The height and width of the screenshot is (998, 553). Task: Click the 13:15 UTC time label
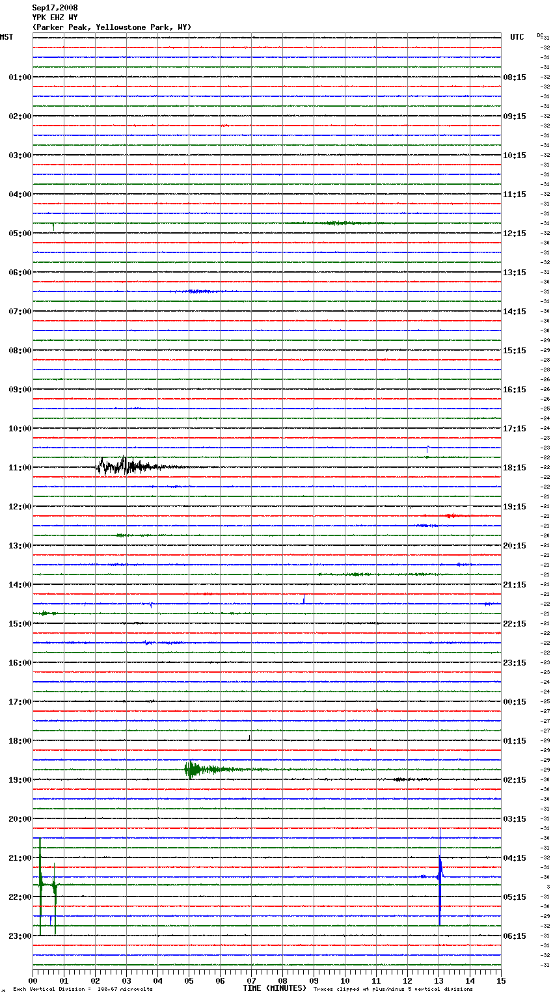pyautogui.click(x=515, y=273)
